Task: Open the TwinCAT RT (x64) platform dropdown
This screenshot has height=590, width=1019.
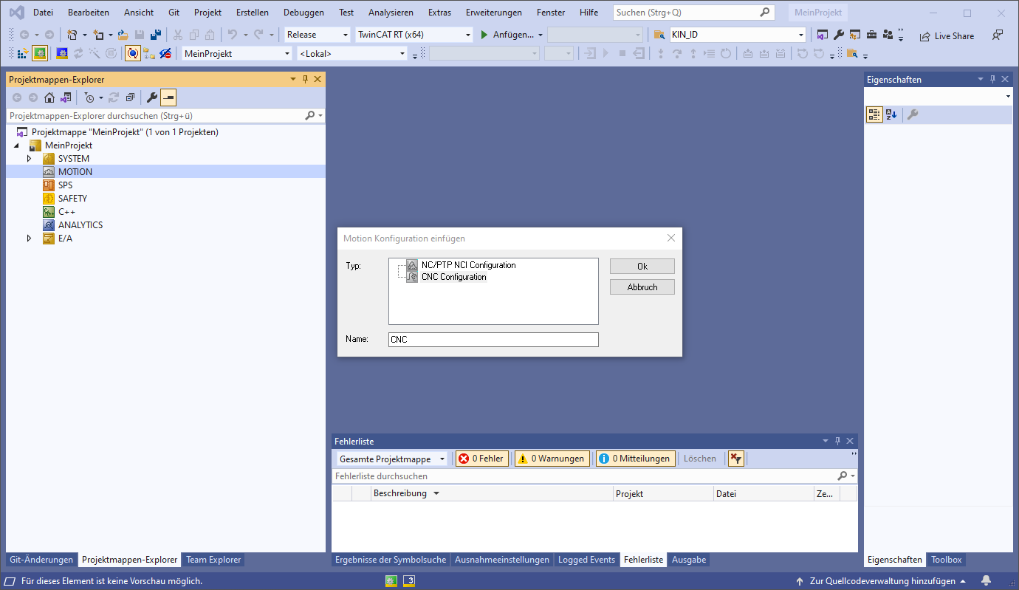Action: (413, 35)
